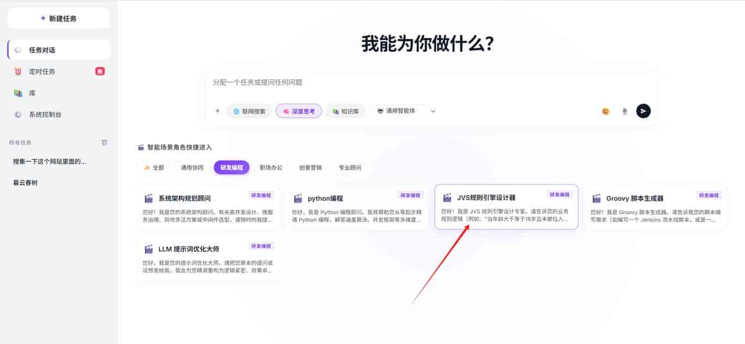Viewport: 745px width, 344px height.
Task: Open 任务对话 in sidebar
Action: pos(59,50)
